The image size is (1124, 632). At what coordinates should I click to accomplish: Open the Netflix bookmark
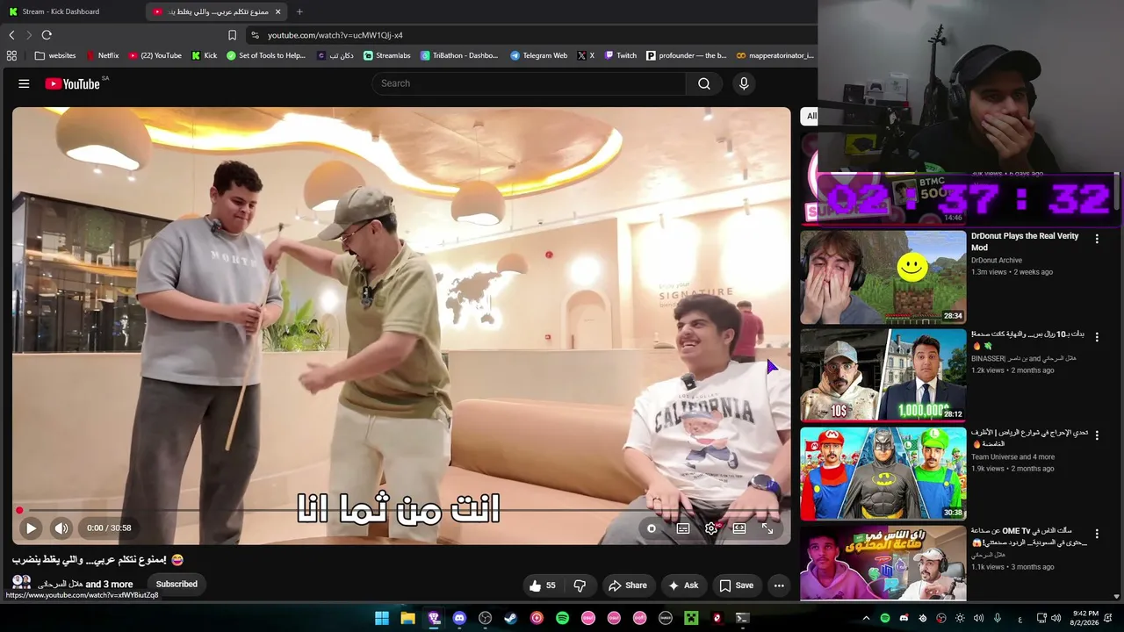tap(102, 55)
